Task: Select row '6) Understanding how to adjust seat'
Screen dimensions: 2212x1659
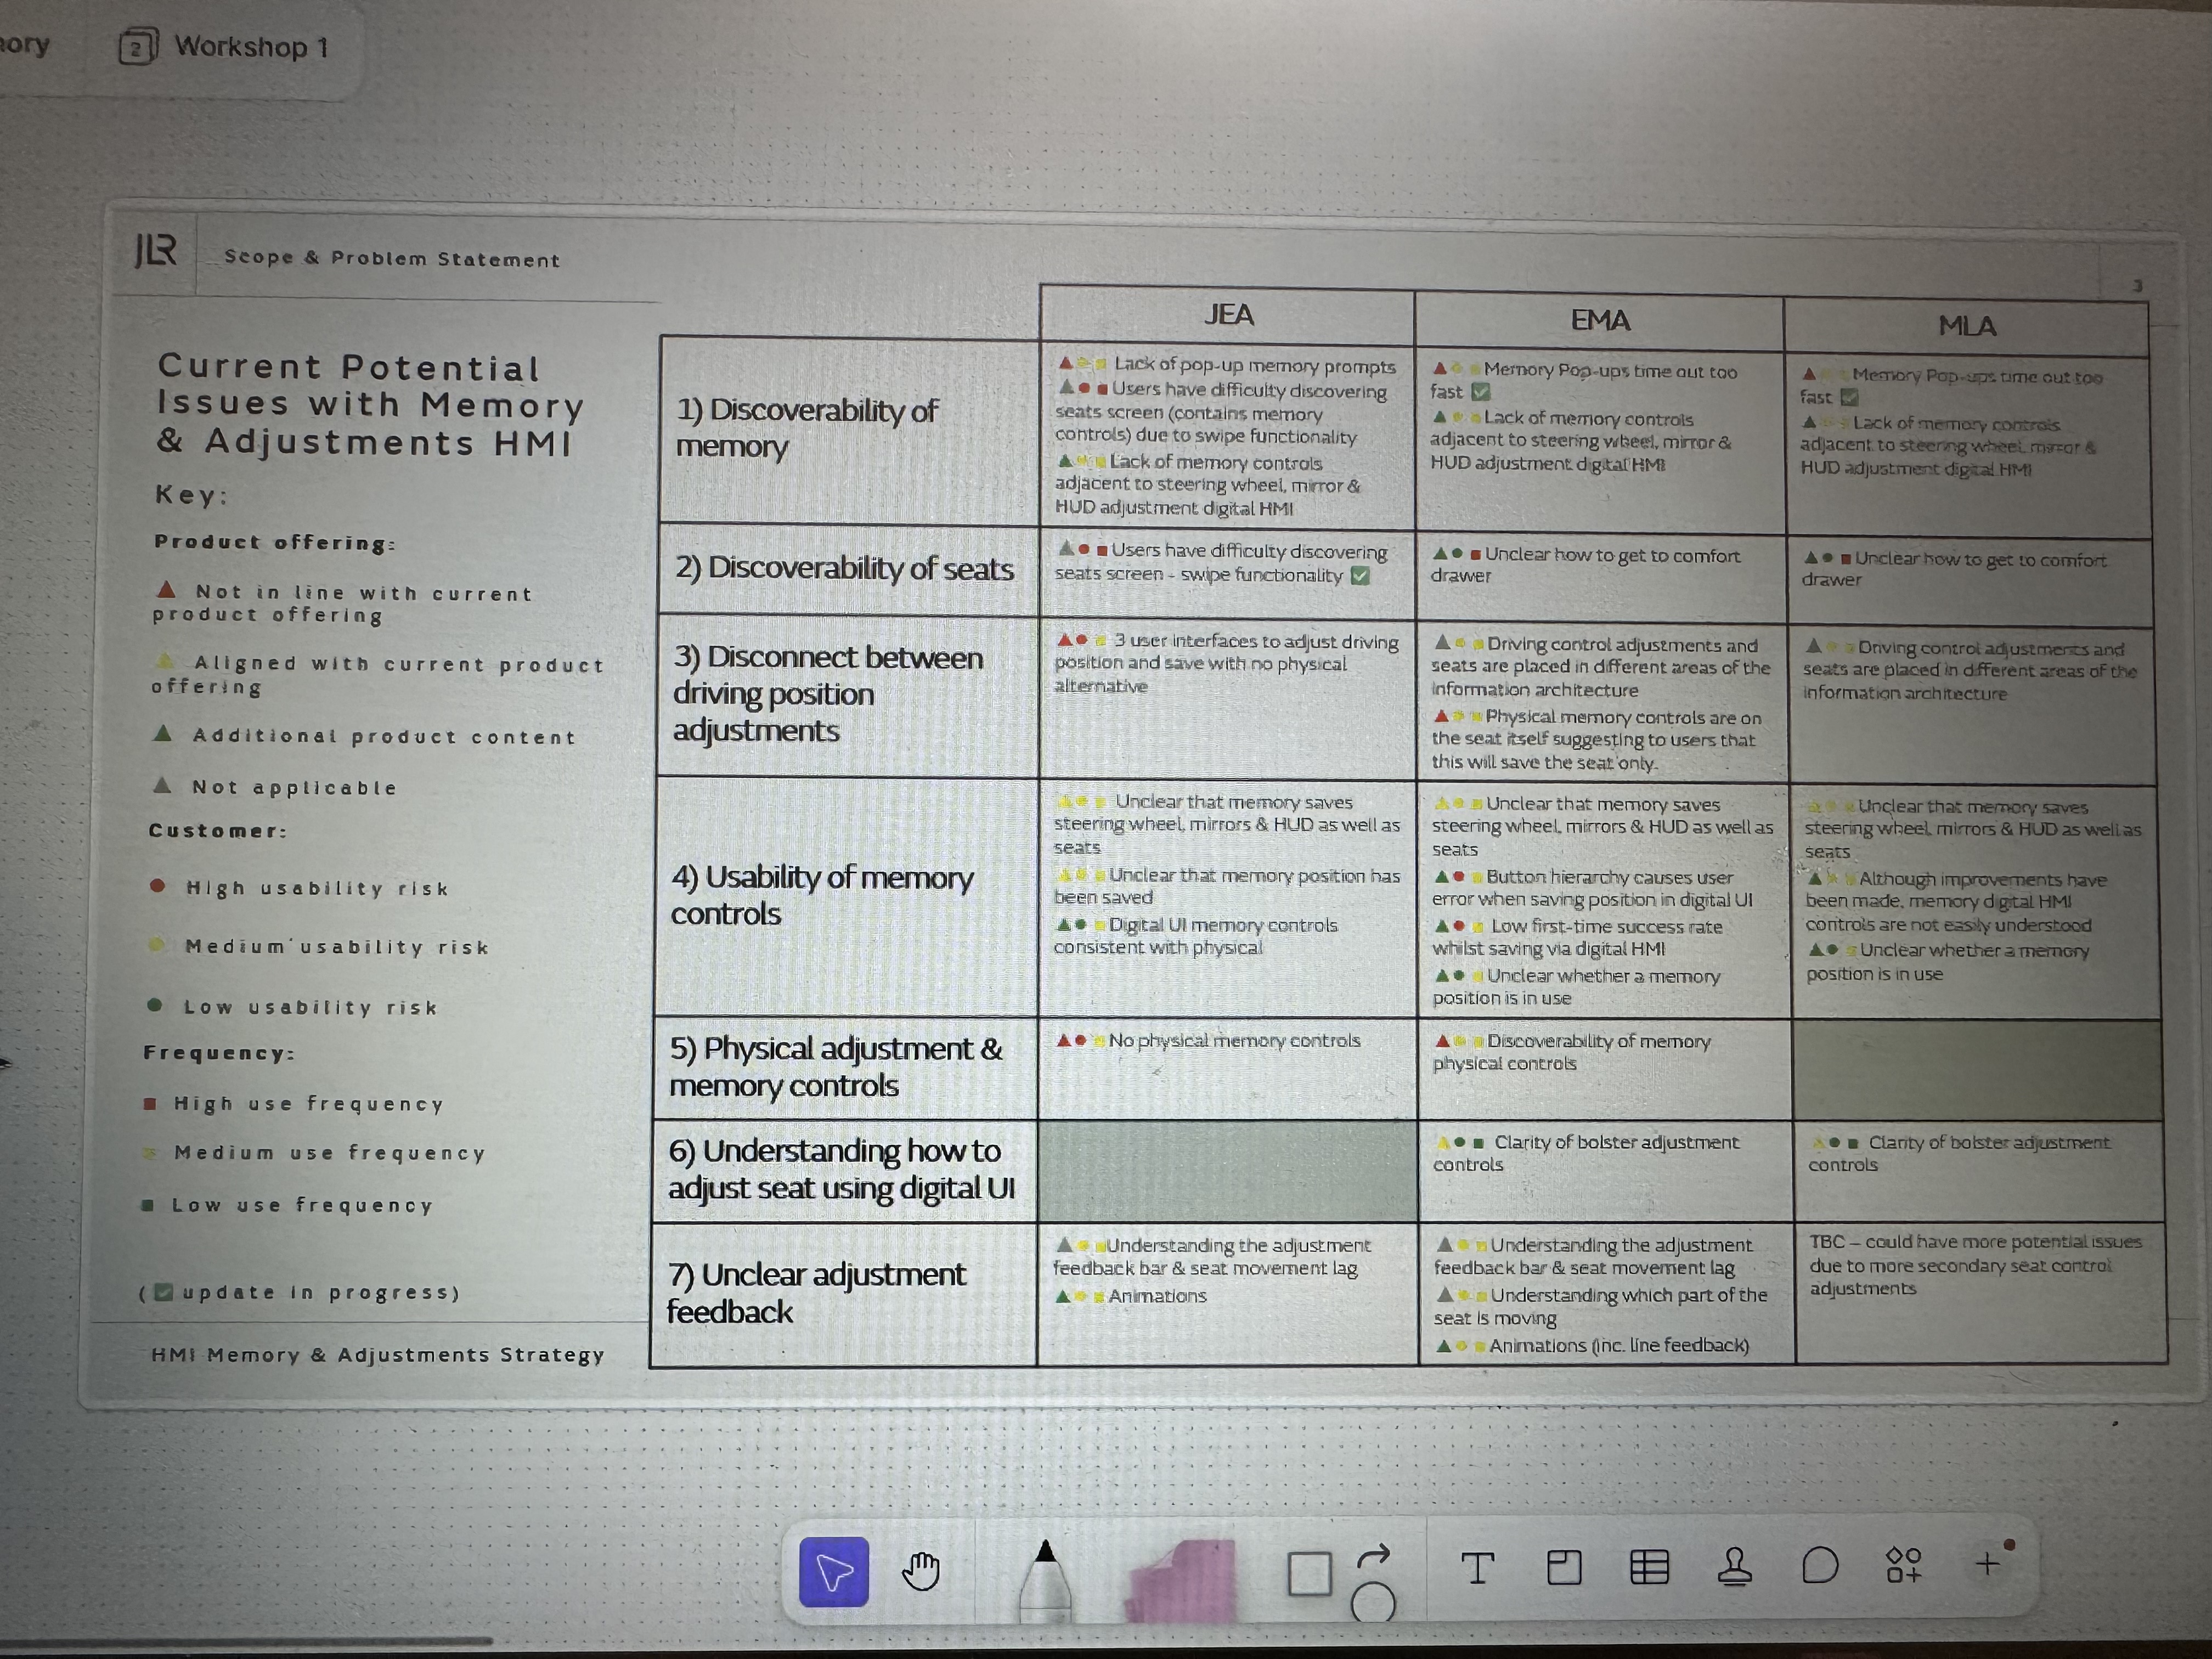Action: (844, 1170)
